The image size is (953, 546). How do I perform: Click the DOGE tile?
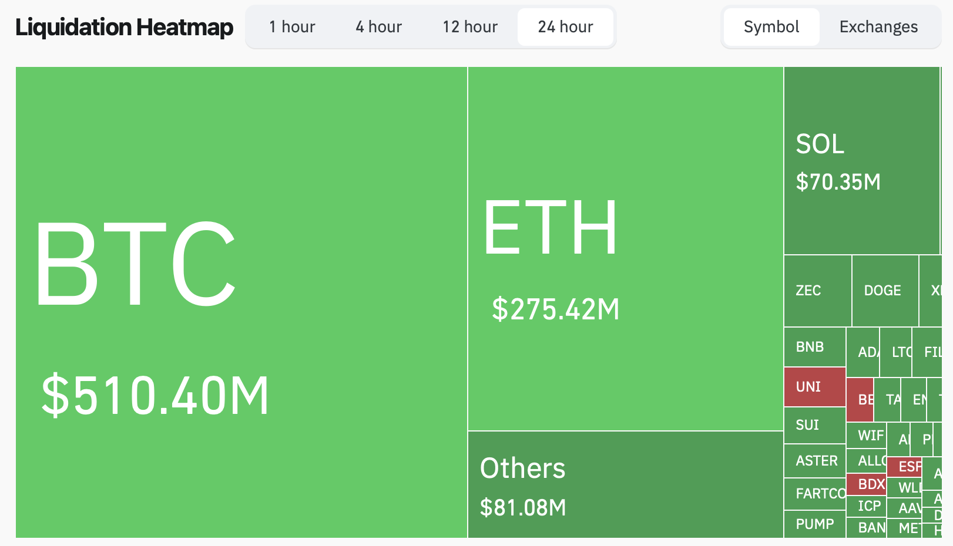[x=885, y=291]
